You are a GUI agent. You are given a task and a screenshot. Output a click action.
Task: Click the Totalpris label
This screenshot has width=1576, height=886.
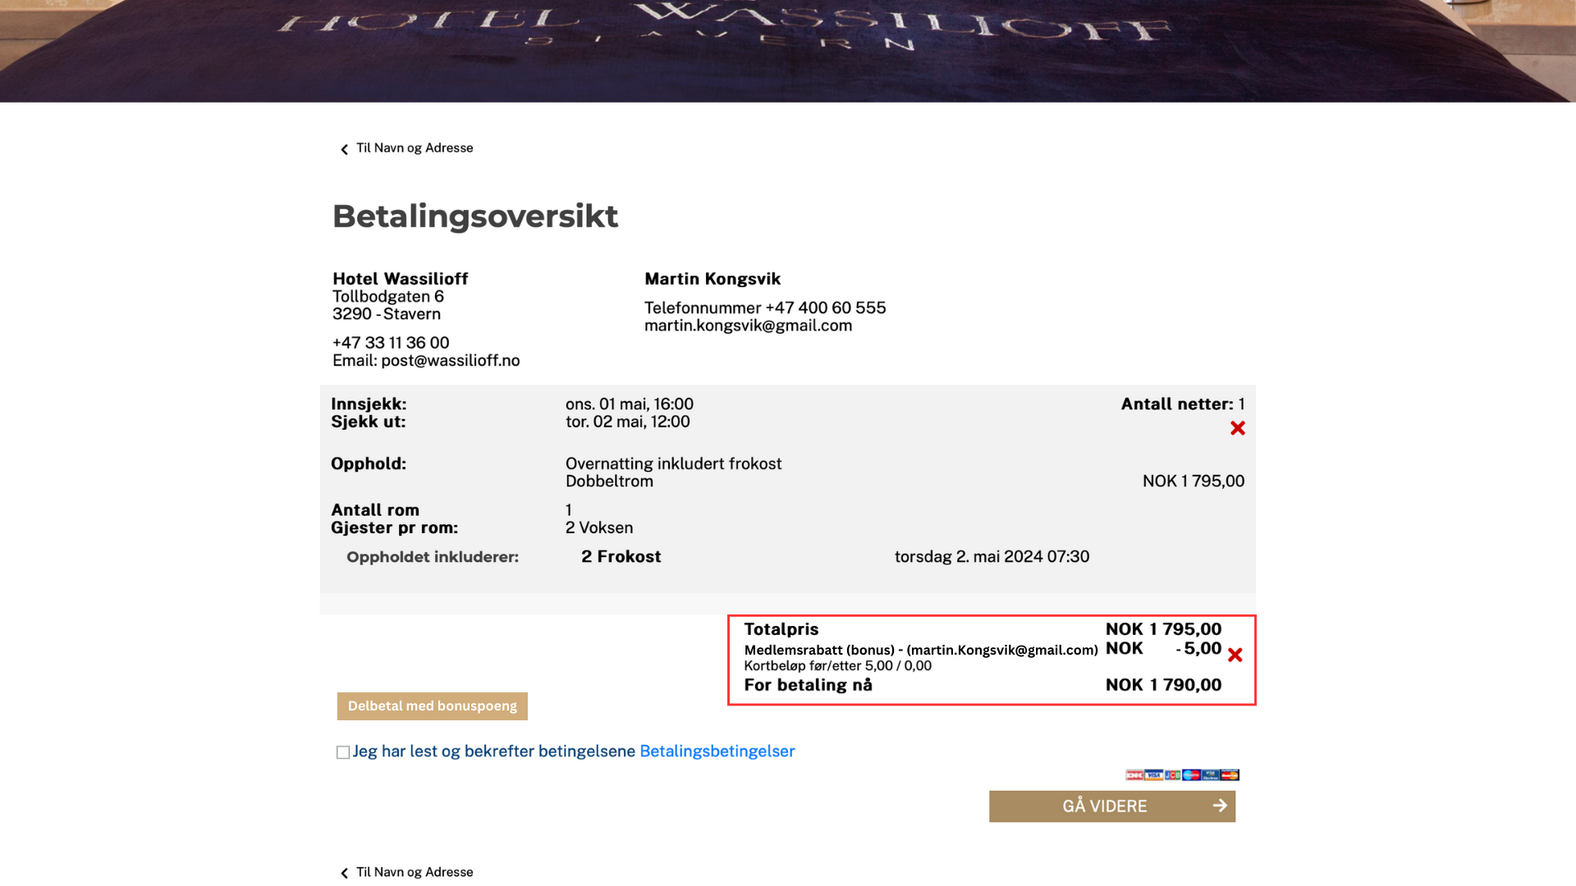[x=781, y=629]
